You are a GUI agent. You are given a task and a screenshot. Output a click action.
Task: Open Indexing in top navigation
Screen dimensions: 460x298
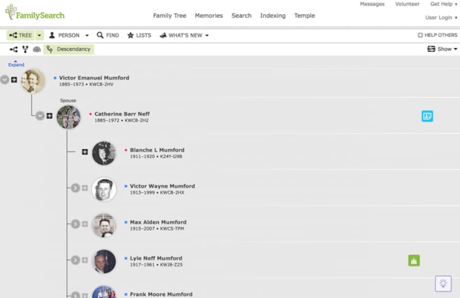273,16
